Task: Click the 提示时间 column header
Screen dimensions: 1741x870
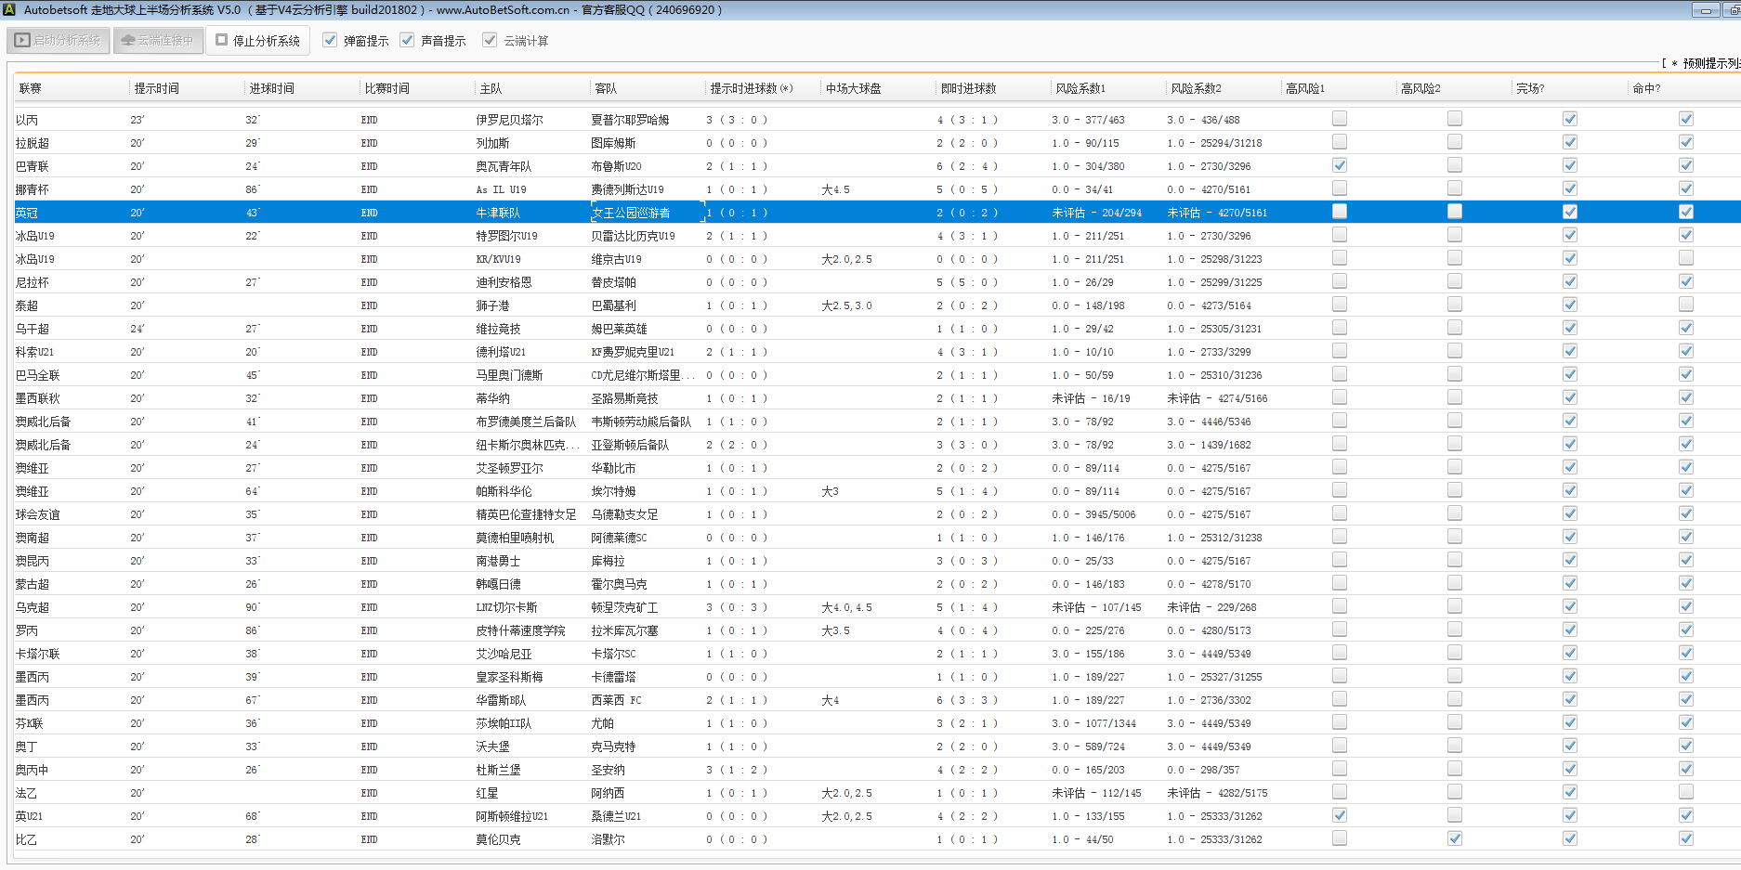Action: 156,88
